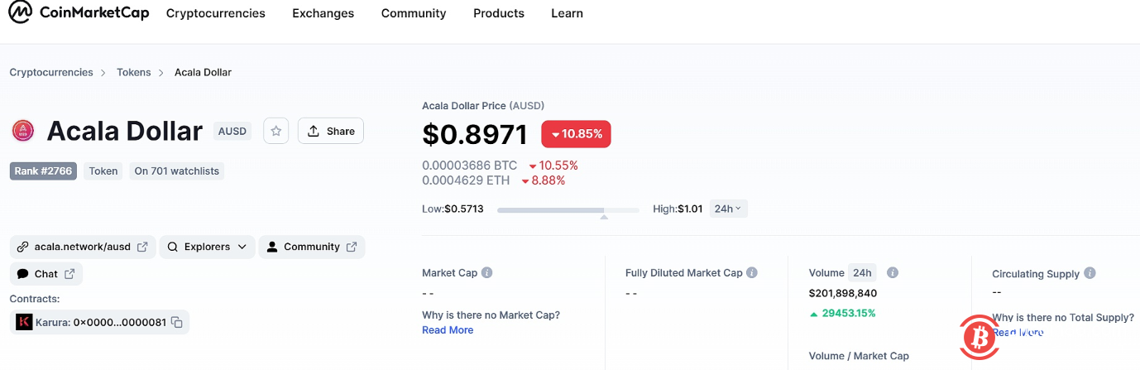Open the acala.network/ausd website link

[x=83, y=247]
